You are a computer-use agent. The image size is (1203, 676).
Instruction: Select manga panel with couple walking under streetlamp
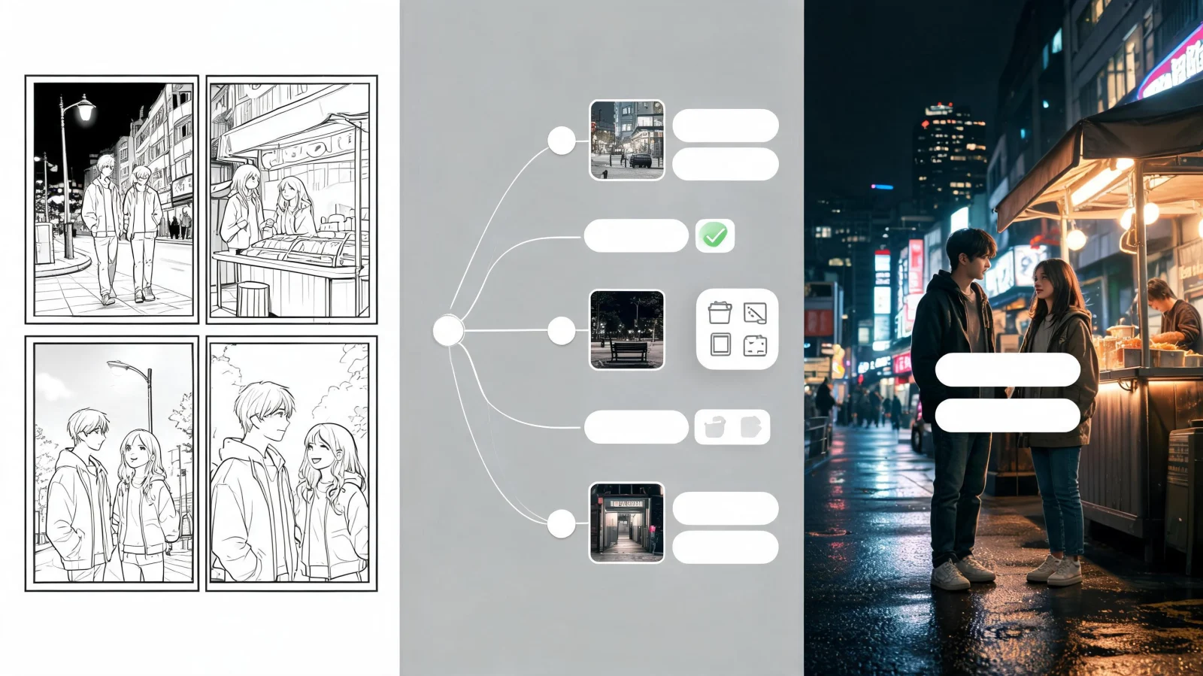point(112,199)
